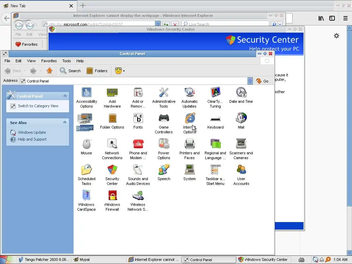Open Accessibility Options in Control Panel
Viewport: 352px width, 264px height.
click(x=86, y=98)
